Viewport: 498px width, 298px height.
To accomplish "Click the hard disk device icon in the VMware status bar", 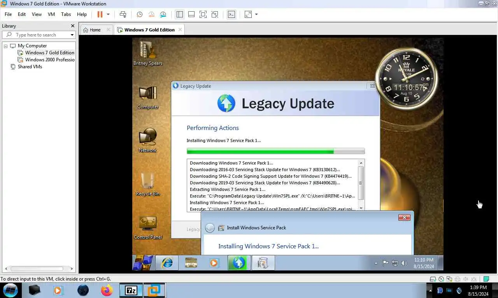I will [433, 279].
